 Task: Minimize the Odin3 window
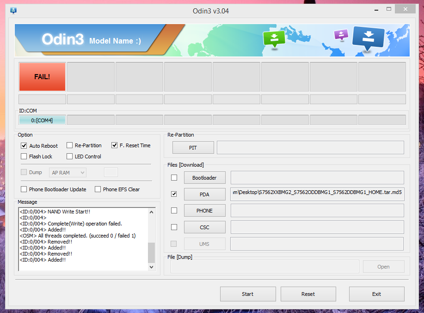tap(376, 9)
